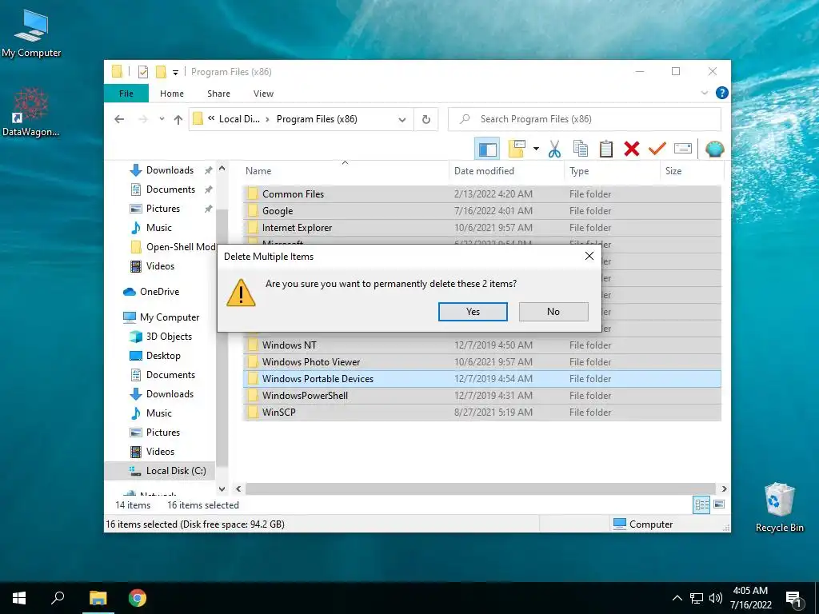Open the DataWagon desktop shortcut
This screenshot has height=614, width=819.
[x=30, y=112]
